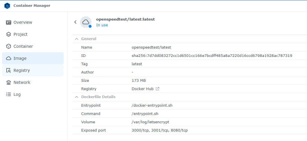This screenshot has width=307, height=141.
Task: Open the Overview page
Action: coord(23,22)
